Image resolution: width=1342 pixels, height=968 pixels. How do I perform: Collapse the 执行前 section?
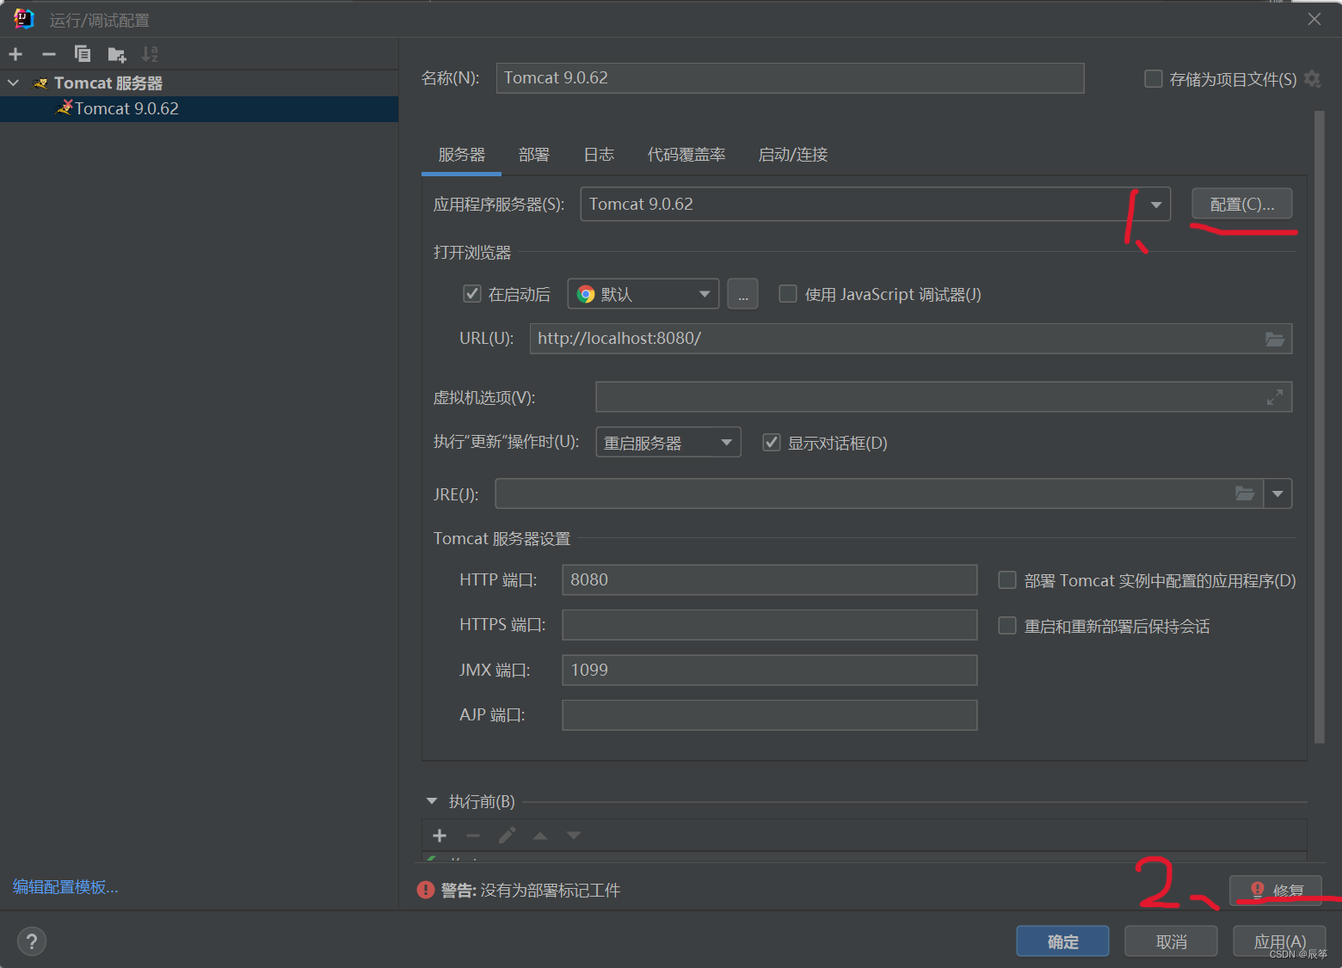coord(432,801)
